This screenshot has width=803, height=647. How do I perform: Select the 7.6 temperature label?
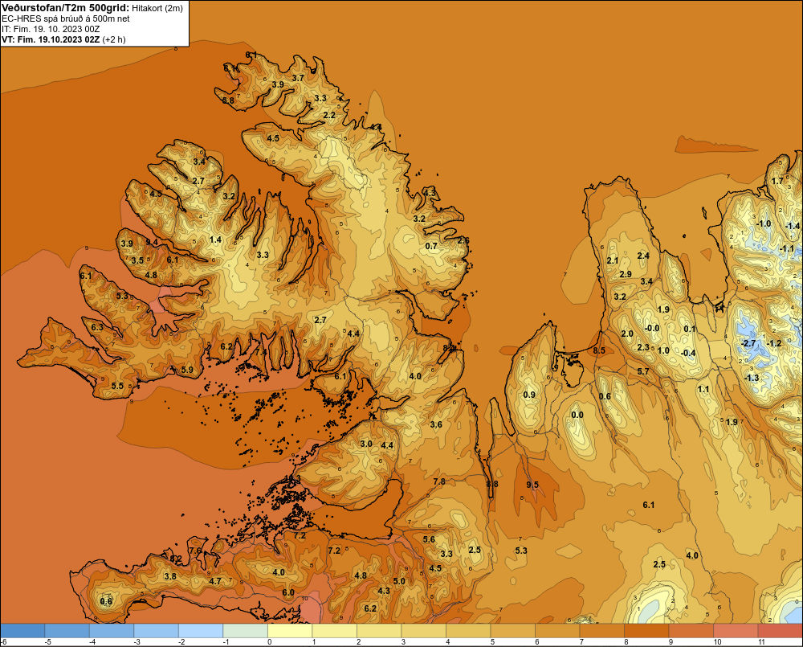point(195,551)
